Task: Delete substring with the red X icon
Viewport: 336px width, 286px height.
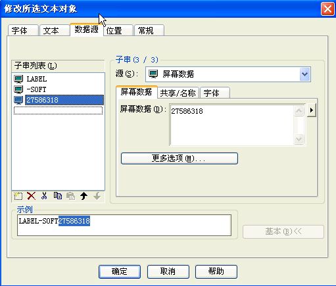Action: [x=32, y=196]
